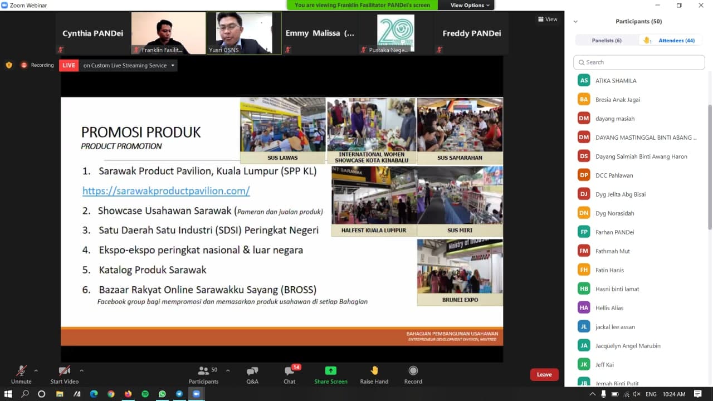Show hidden system tray icons
Viewport: 713px width, 401px height.
click(x=592, y=394)
